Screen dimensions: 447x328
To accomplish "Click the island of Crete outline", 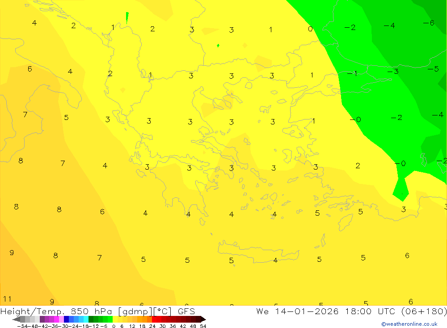I will point(258,252).
